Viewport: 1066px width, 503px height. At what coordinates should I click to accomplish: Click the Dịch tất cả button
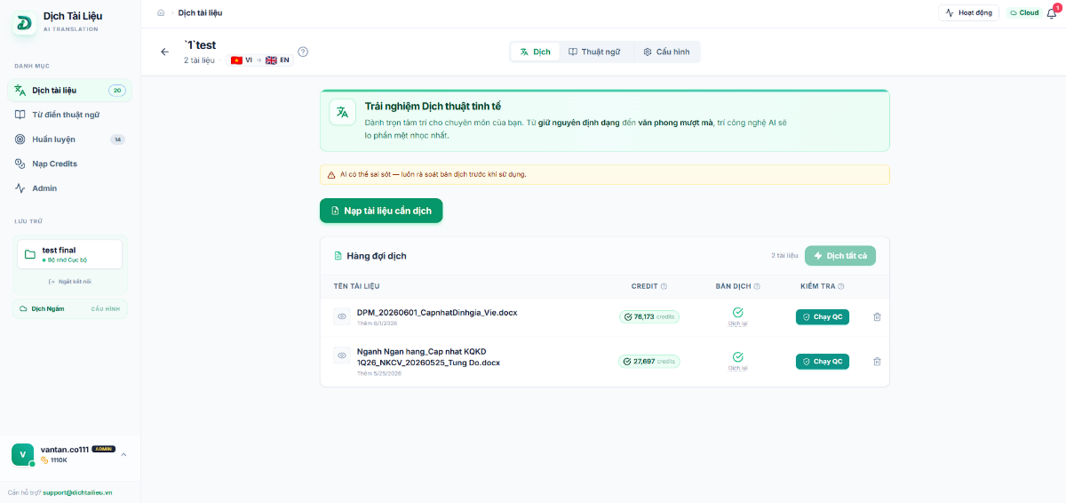840,256
